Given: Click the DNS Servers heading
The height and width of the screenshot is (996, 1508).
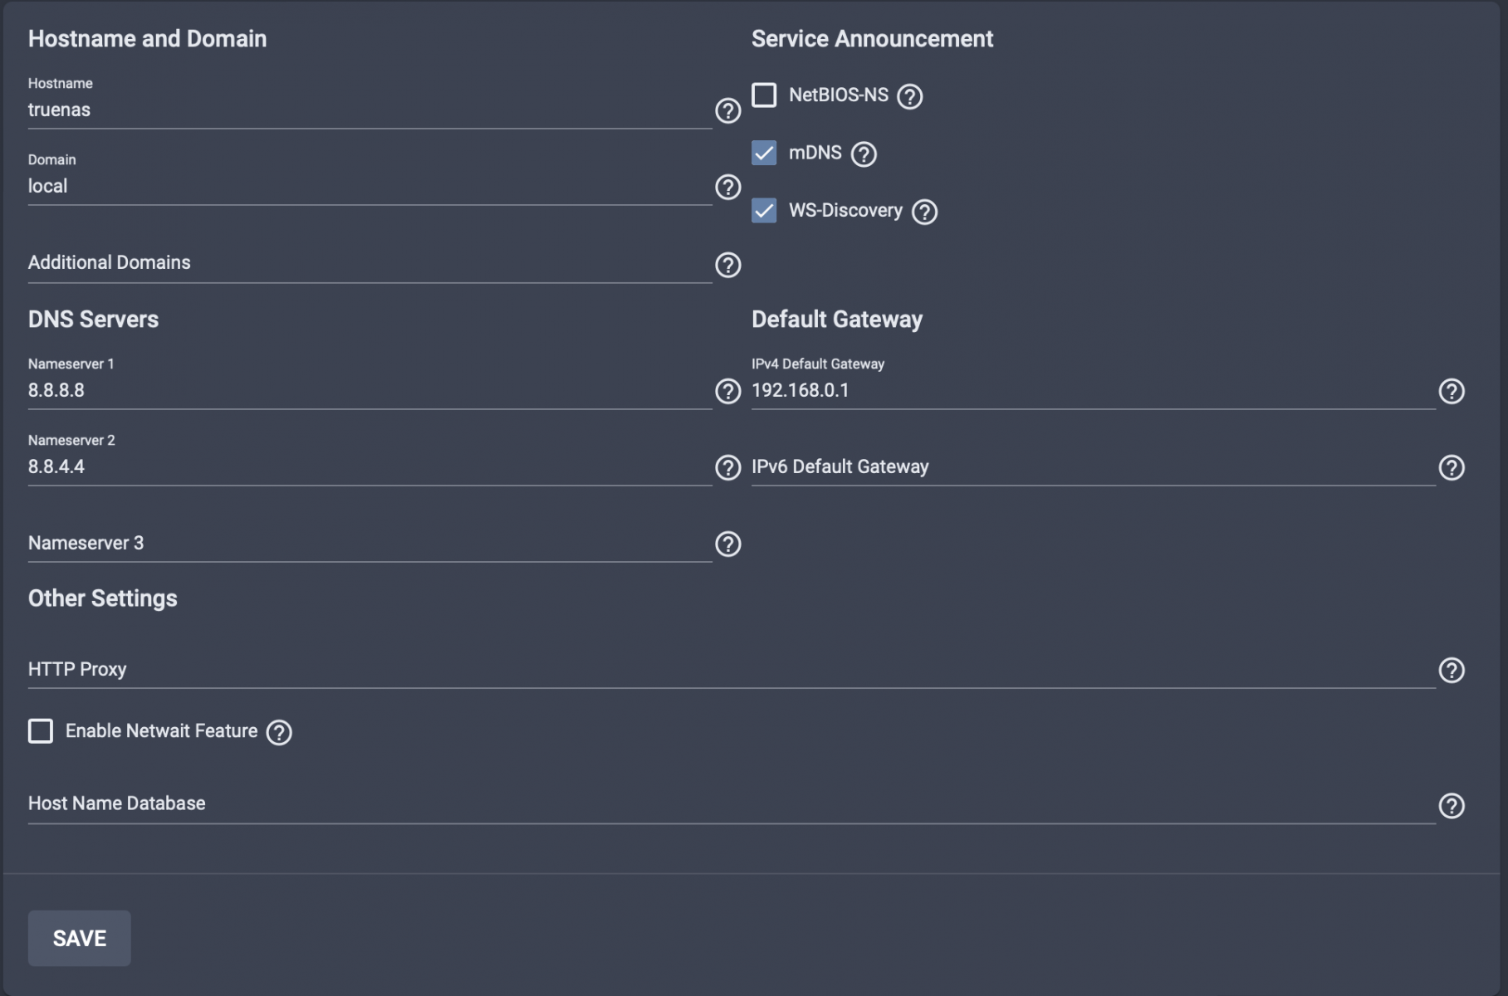Looking at the screenshot, I should click(93, 320).
